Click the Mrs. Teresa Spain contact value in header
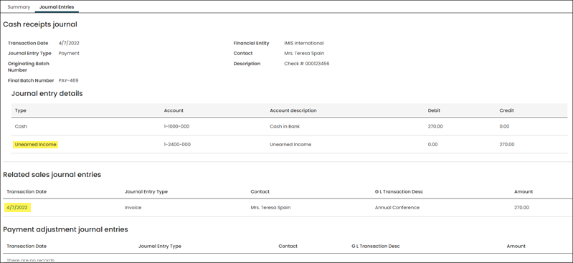 coord(304,53)
